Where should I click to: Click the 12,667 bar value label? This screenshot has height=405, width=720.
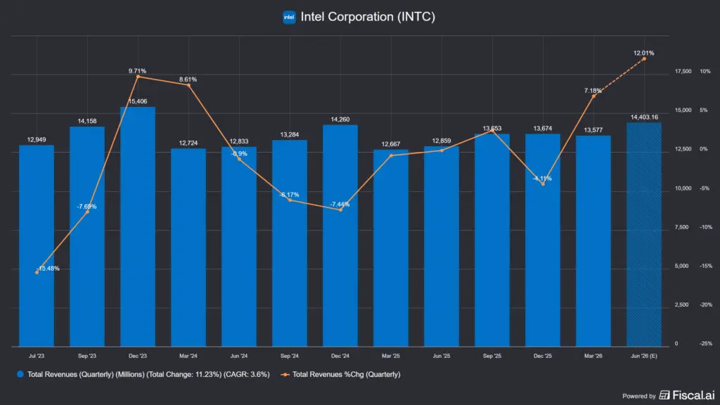pos(391,144)
